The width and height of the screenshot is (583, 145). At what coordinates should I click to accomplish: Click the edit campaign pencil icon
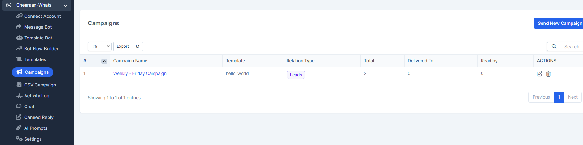[x=539, y=74]
